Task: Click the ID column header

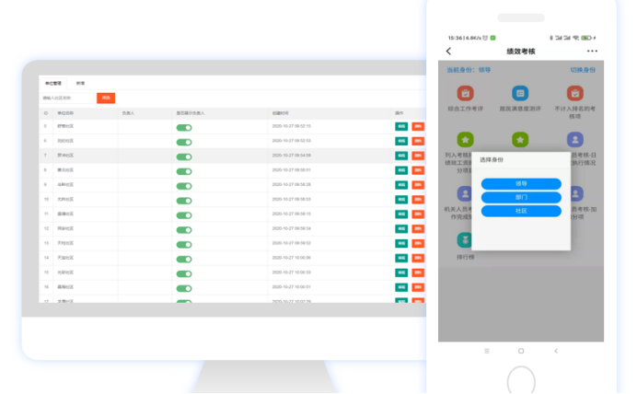Action: coord(46,113)
